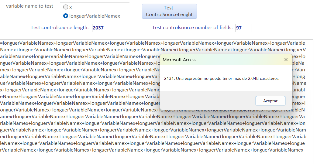This screenshot has height=164, width=317.
Task: Click the "variable name to test" label
Action: coord(29,6)
